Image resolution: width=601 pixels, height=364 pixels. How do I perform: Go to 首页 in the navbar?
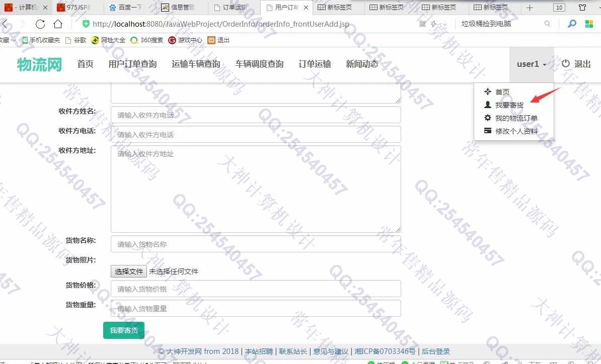pos(85,64)
